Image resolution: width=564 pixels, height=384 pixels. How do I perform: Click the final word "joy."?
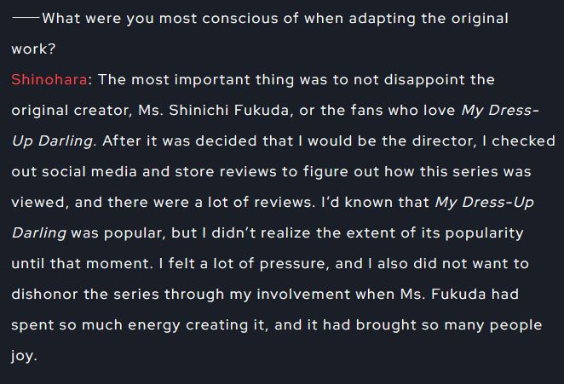pos(24,355)
